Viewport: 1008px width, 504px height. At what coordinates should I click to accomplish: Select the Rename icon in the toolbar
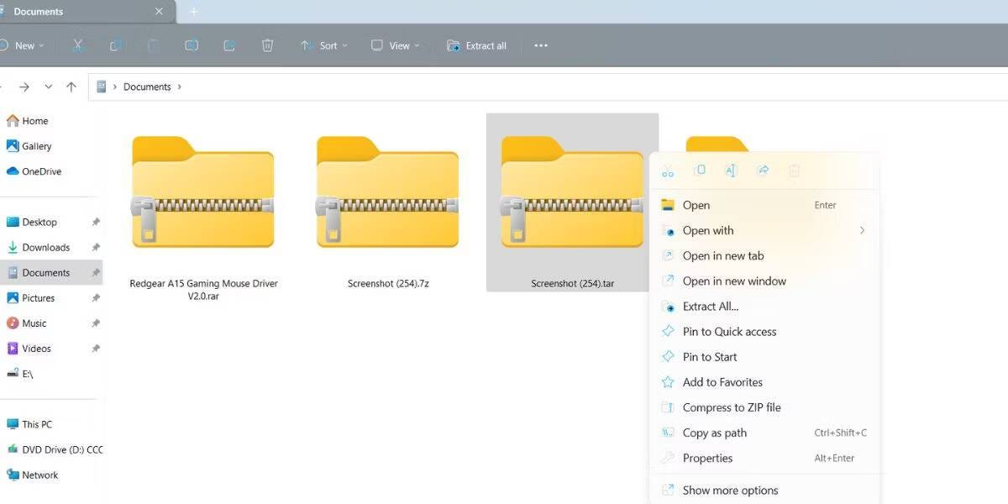coord(192,45)
